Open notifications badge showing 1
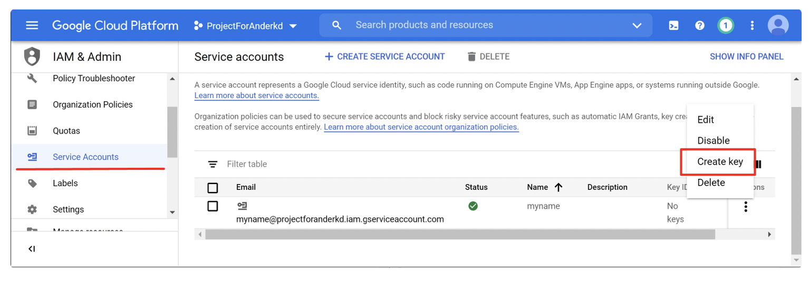Image resolution: width=809 pixels, height=288 pixels. tap(726, 25)
